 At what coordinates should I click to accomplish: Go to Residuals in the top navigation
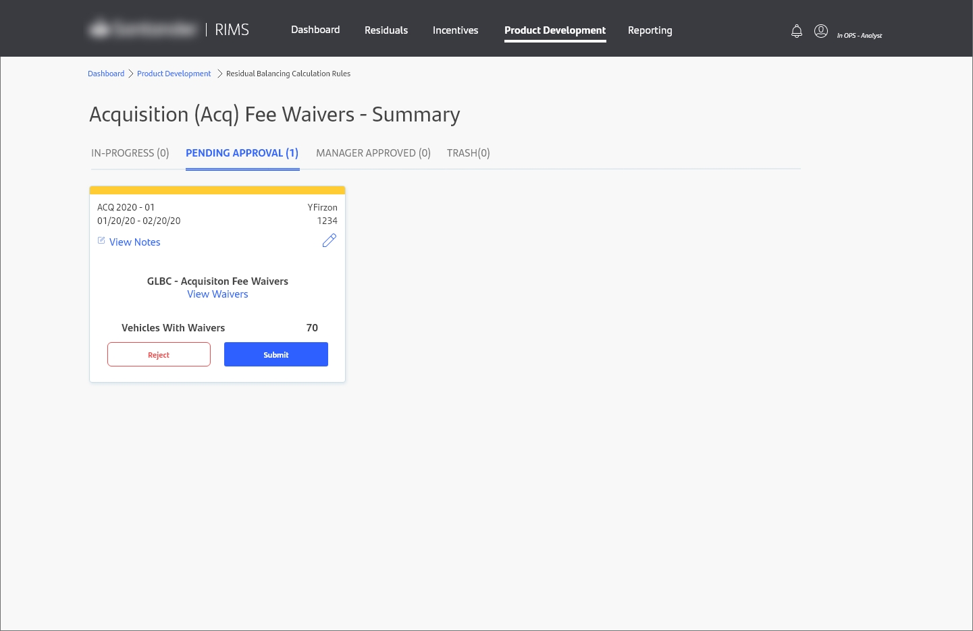pyautogui.click(x=386, y=30)
